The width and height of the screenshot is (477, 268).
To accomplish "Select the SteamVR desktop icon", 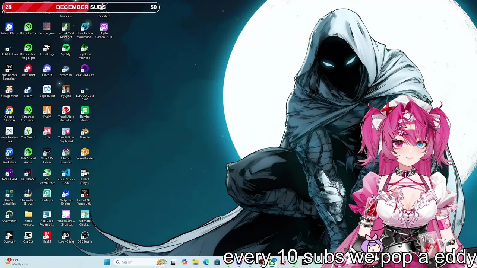I will [x=66, y=70].
